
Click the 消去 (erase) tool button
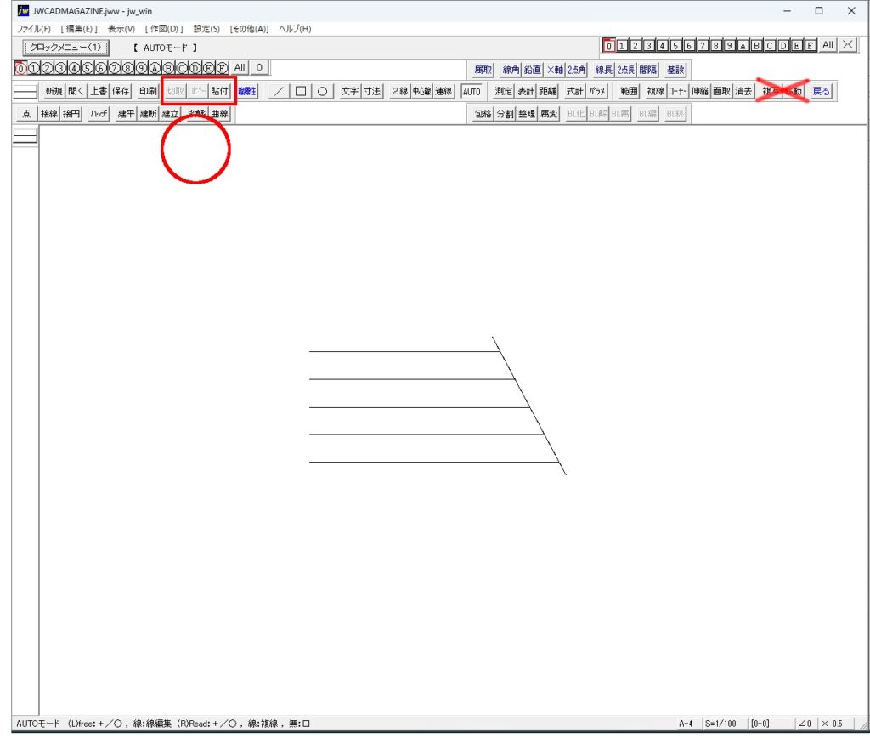[x=743, y=92]
